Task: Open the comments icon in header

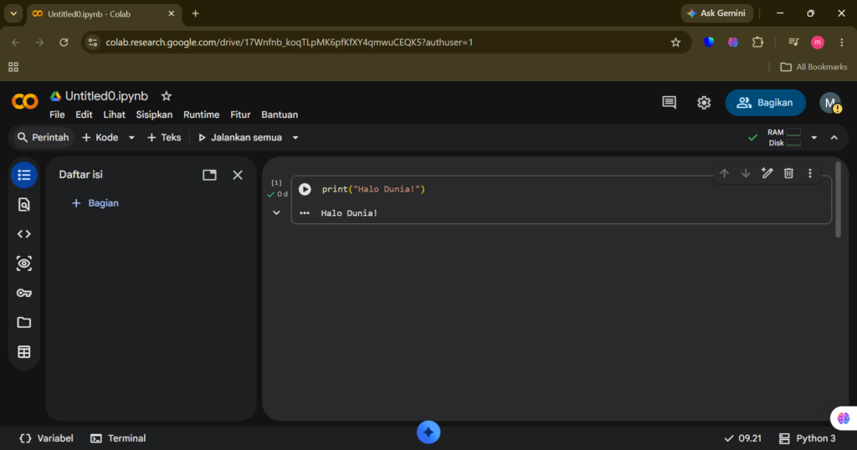Action: (x=669, y=103)
